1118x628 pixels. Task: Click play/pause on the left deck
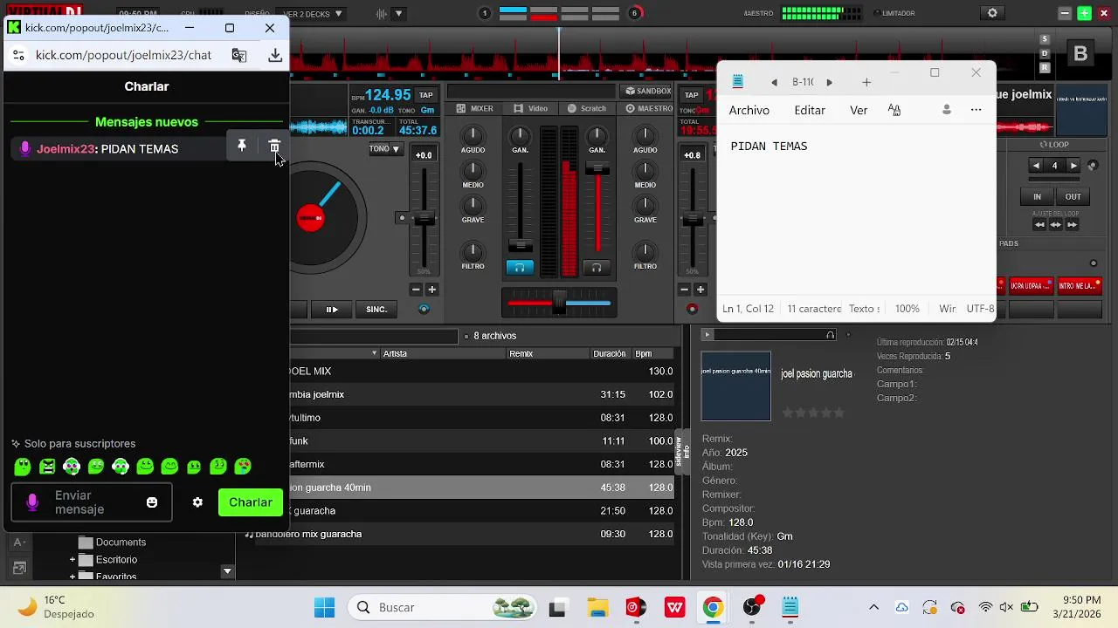tap(332, 309)
